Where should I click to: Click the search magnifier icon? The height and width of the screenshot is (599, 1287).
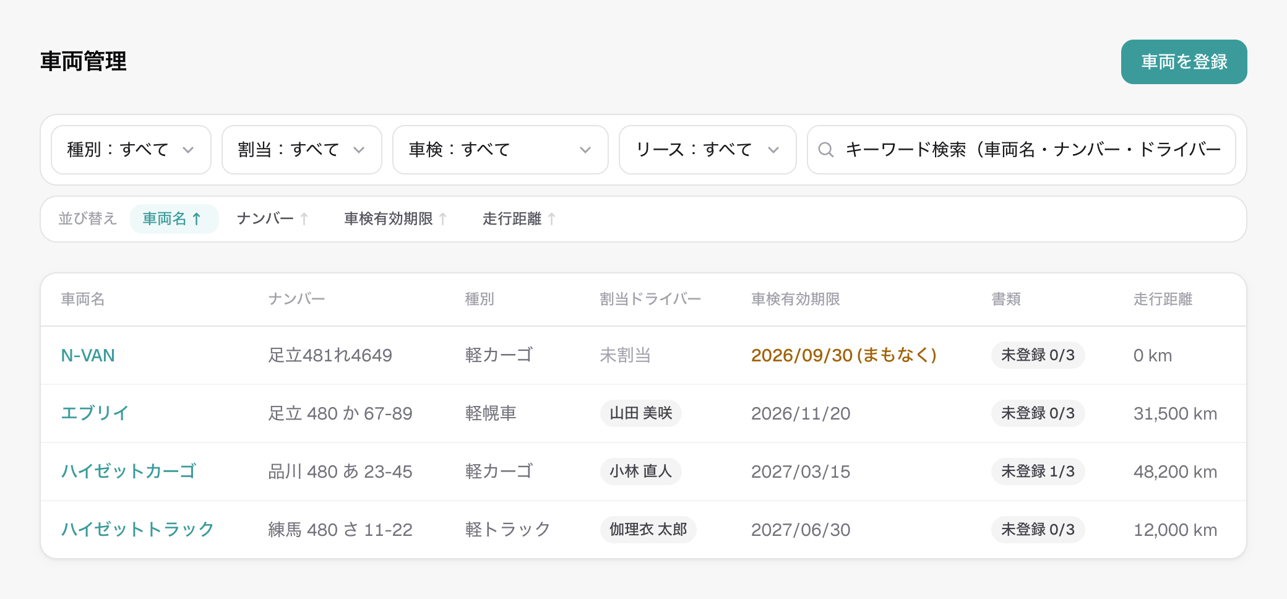826,150
